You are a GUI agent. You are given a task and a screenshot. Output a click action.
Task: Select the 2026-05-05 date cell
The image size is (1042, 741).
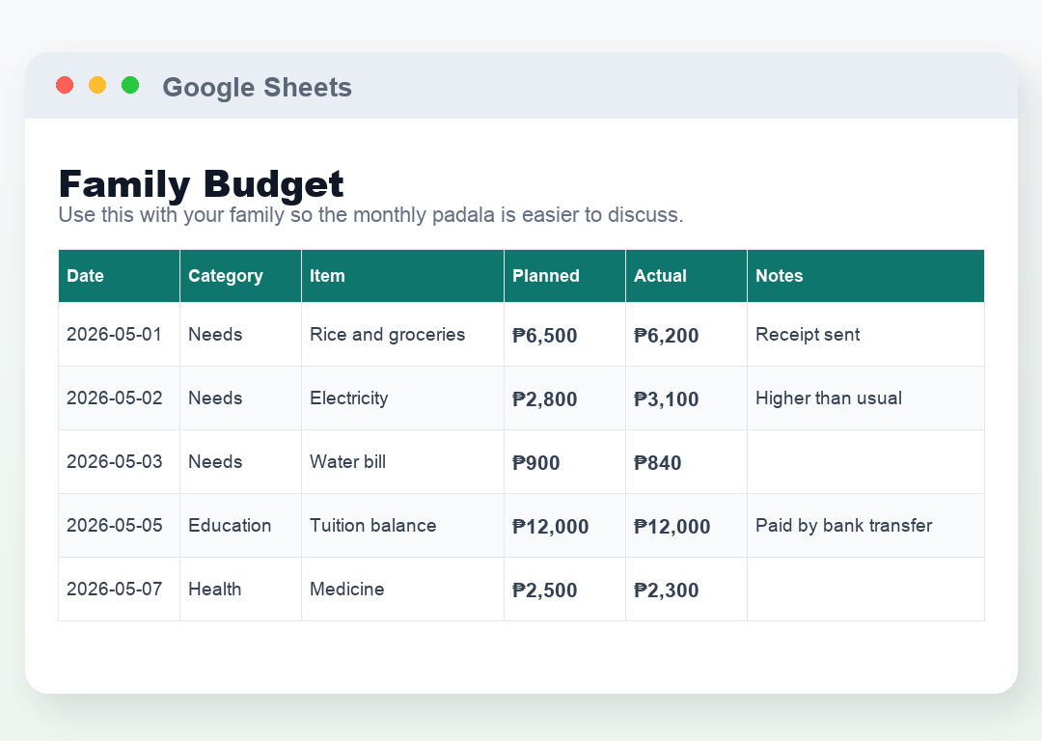[119, 526]
